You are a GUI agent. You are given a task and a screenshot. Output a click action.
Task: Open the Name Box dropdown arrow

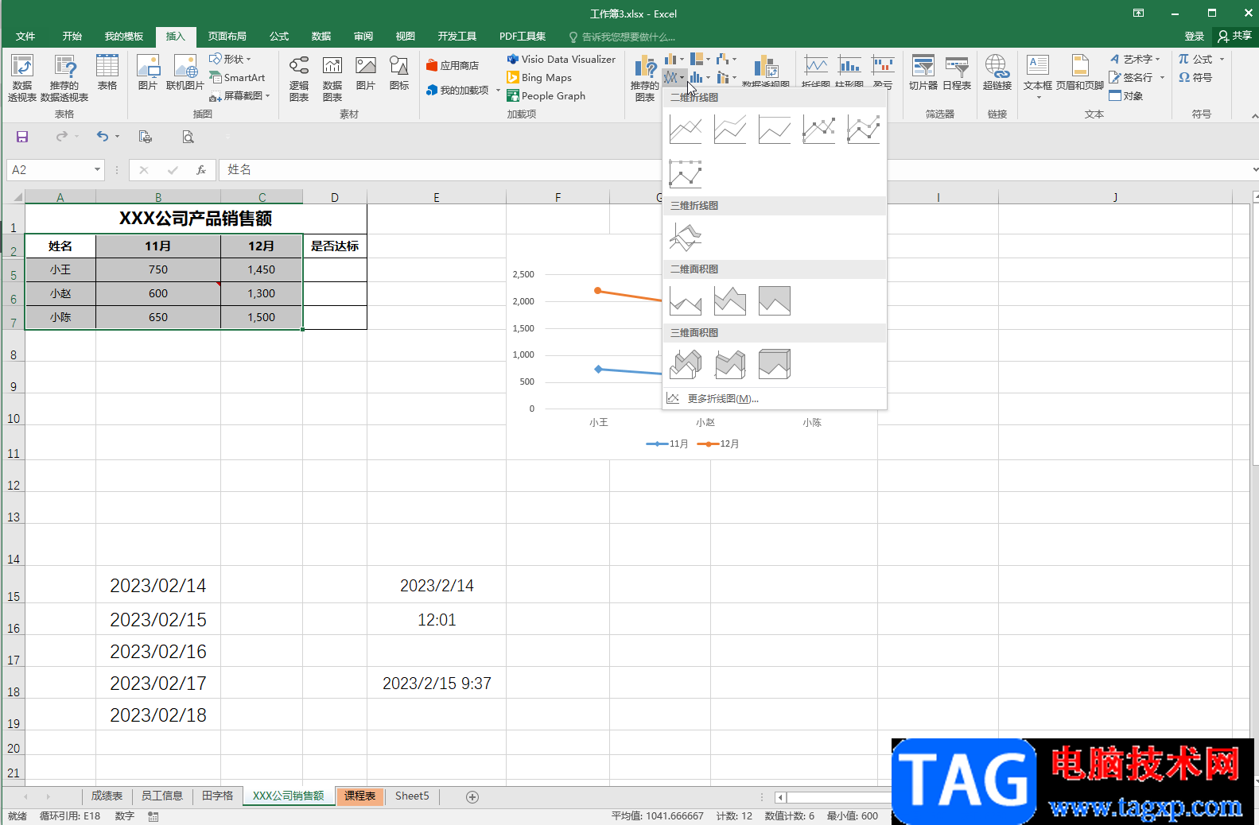[x=97, y=169]
